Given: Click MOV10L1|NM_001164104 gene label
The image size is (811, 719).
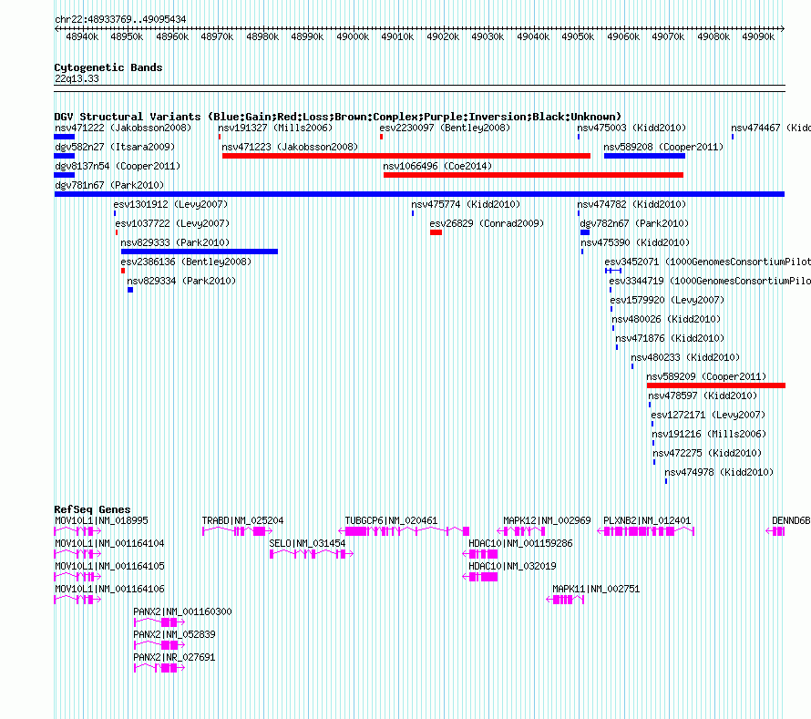Looking at the screenshot, I should (x=109, y=543).
